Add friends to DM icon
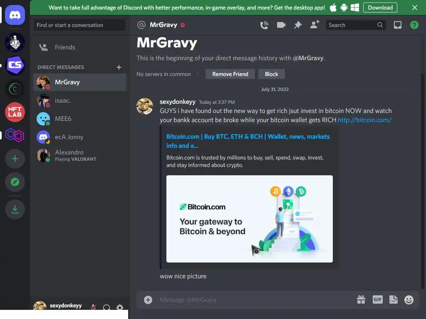426x319 pixels. click(x=315, y=25)
